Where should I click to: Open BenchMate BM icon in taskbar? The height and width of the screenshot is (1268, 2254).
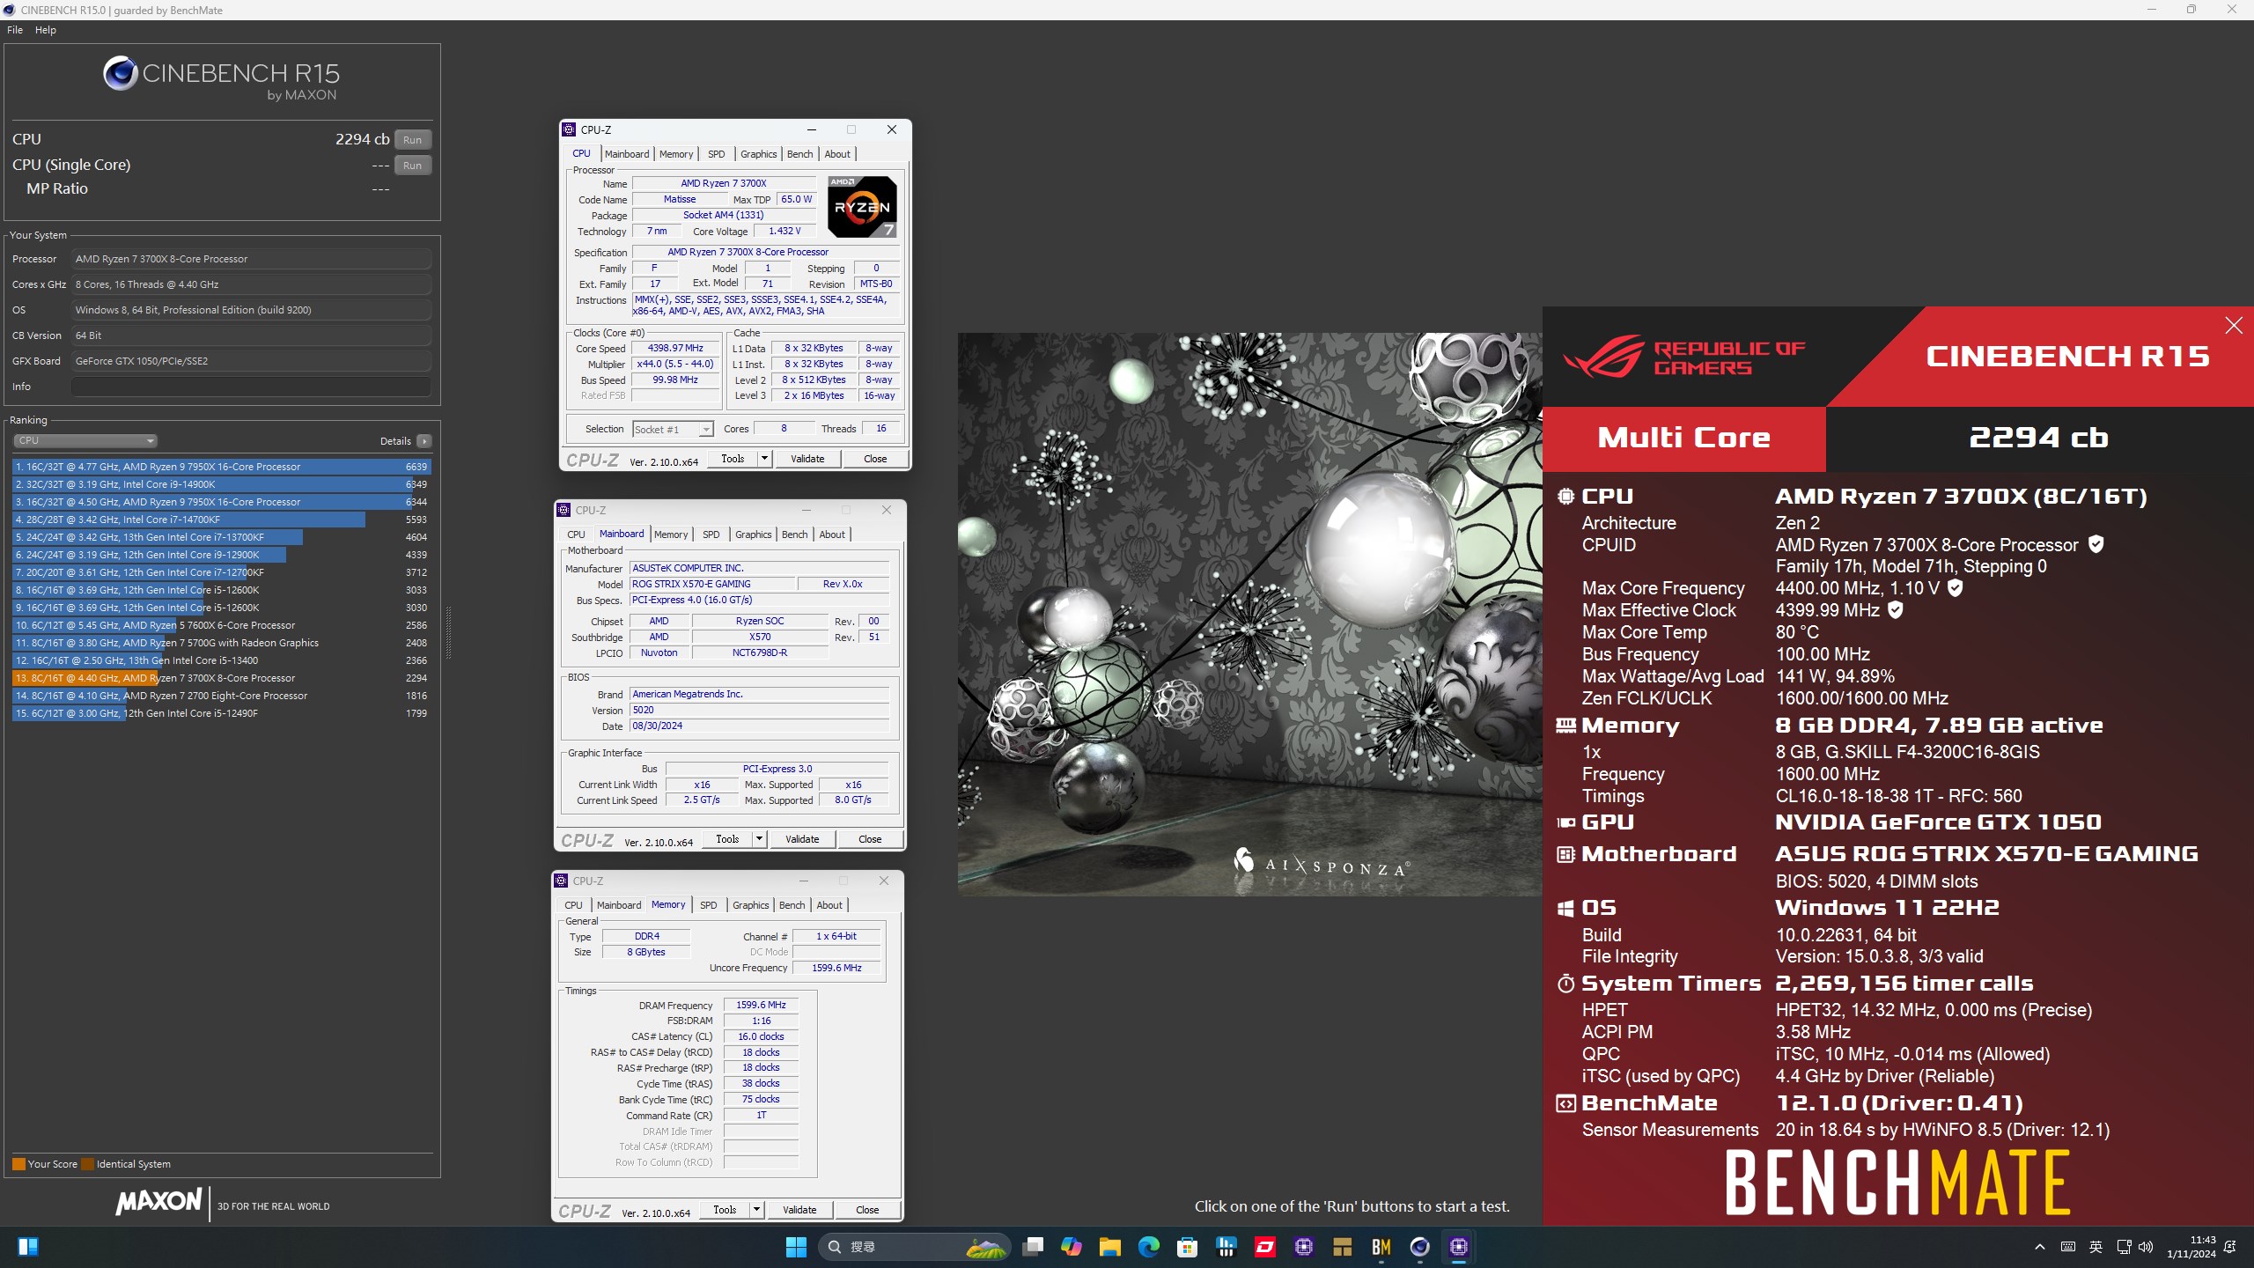pyautogui.click(x=1381, y=1247)
